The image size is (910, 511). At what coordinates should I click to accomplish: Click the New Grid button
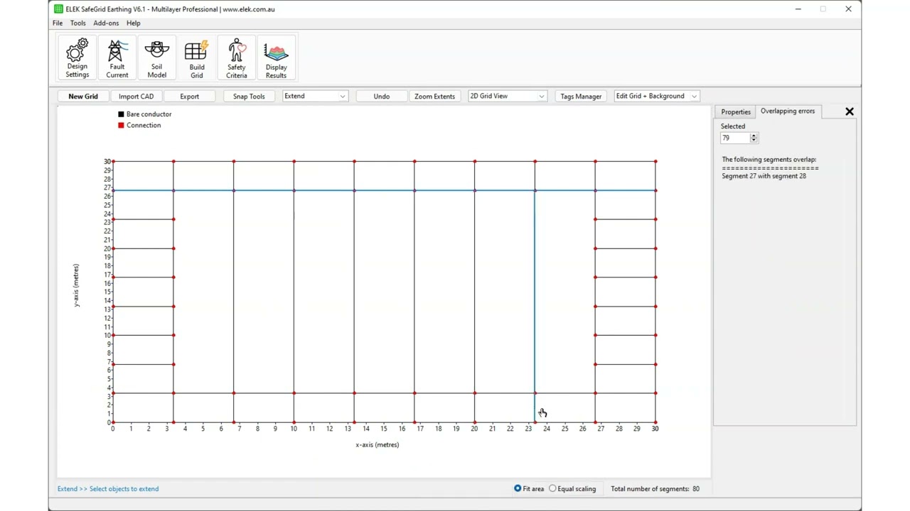click(83, 96)
